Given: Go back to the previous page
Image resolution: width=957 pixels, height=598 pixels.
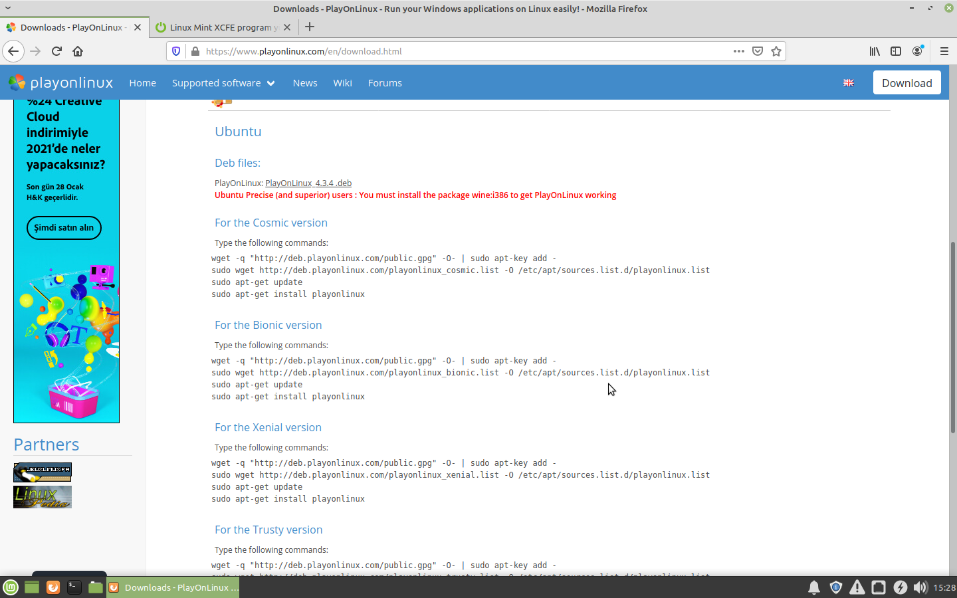Looking at the screenshot, I should tap(13, 51).
